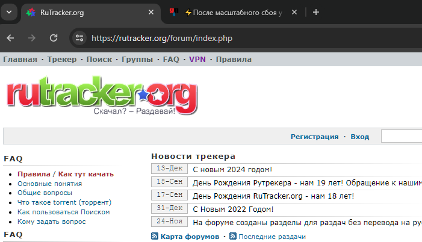Click the RuTracker favicon on the first tab

31,13
